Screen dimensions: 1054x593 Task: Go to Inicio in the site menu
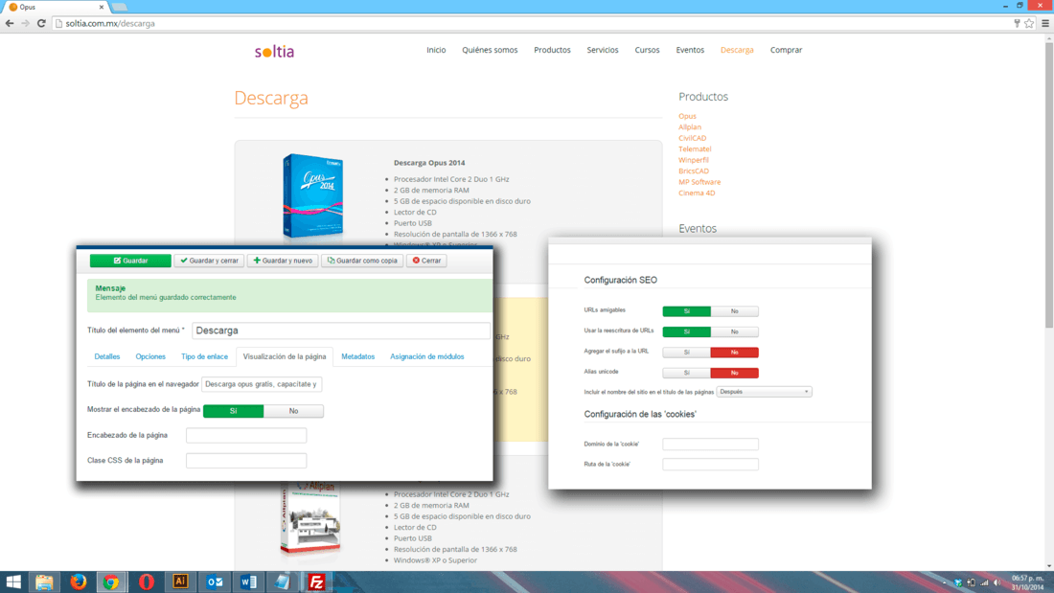[436, 50]
